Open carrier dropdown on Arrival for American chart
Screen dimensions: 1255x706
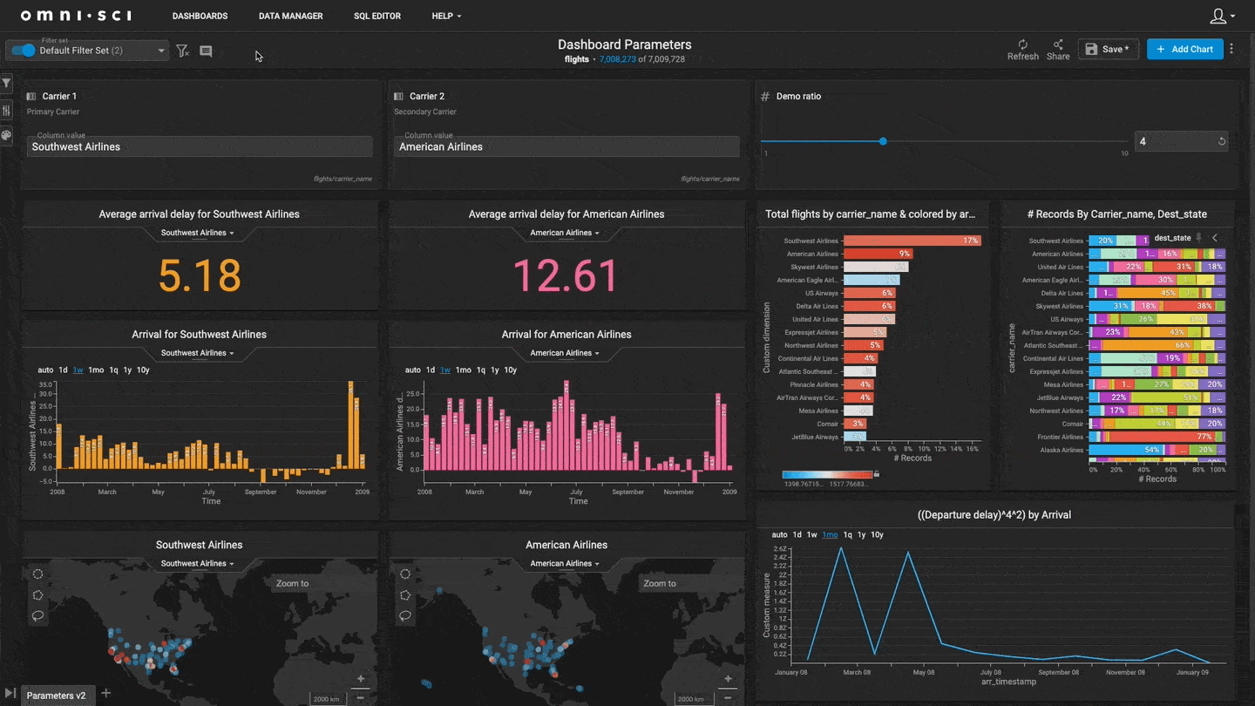click(x=566, y=353)
